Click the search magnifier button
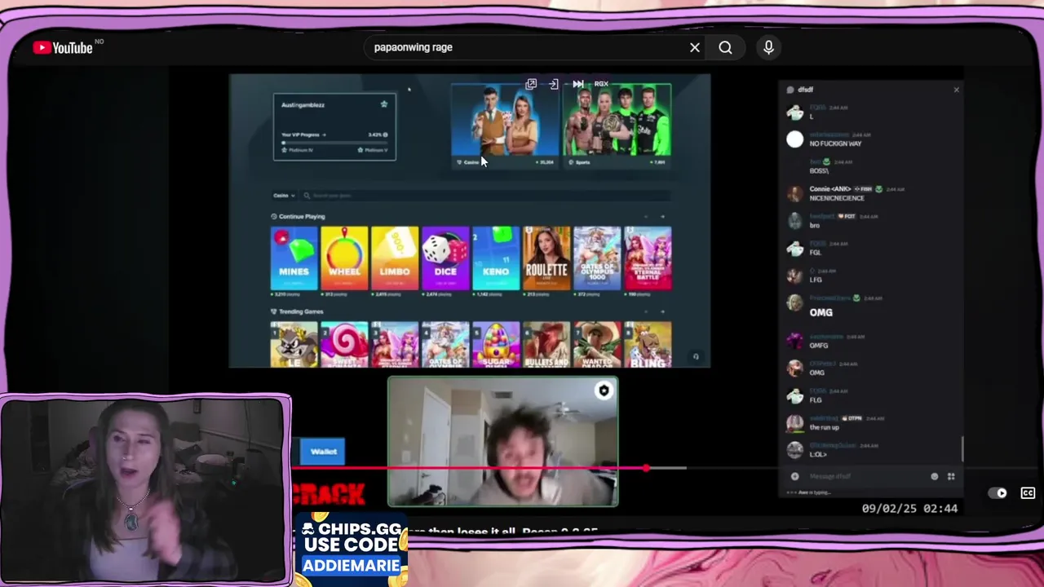Image resolution: width=1044 pixels, height=587 pixels. (725, 47)
